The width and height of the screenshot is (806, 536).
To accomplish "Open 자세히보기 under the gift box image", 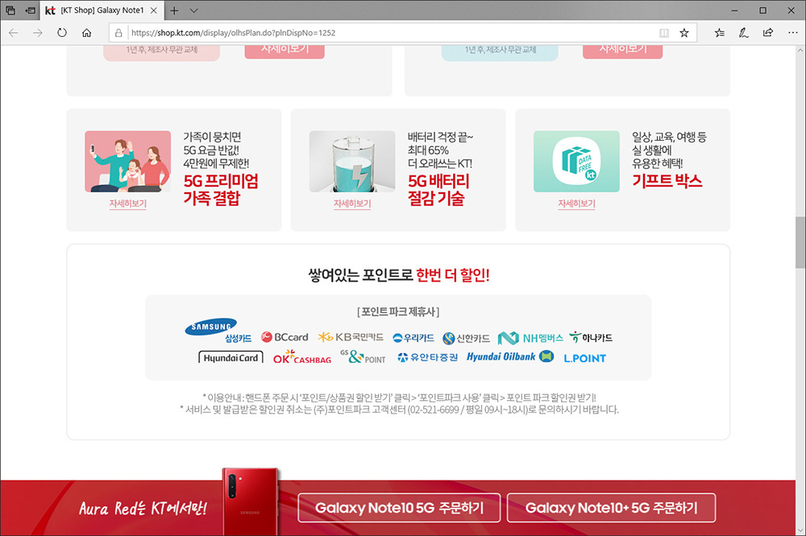I will (577, 204).
